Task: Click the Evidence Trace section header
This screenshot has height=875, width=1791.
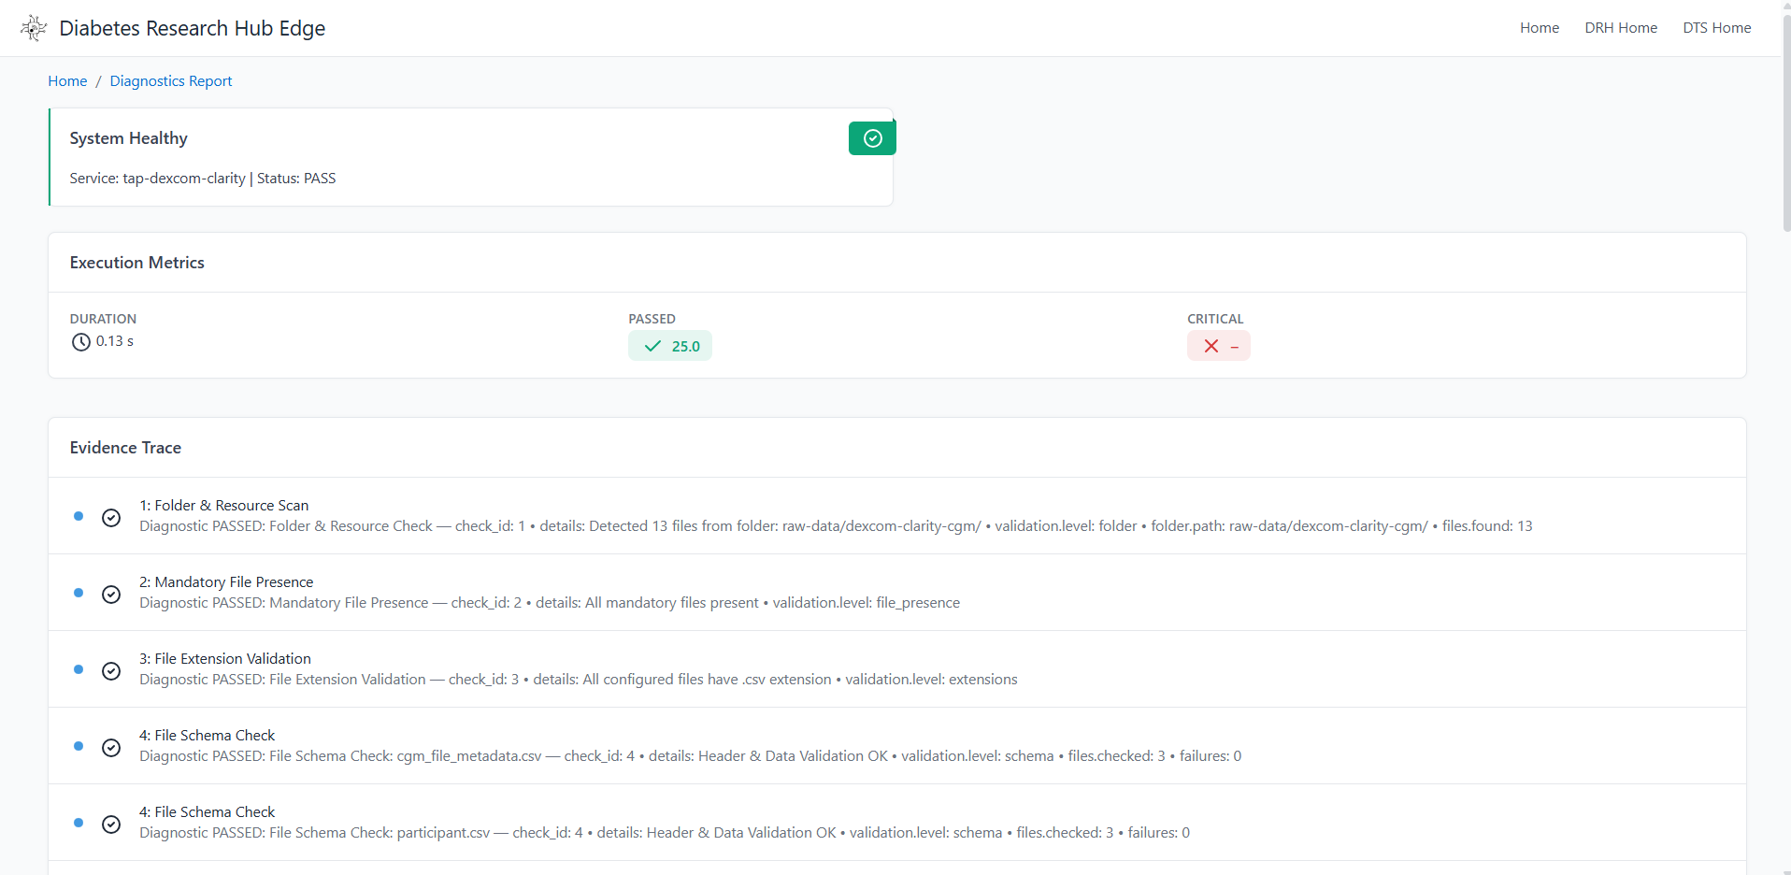Action: click(125, 448)
